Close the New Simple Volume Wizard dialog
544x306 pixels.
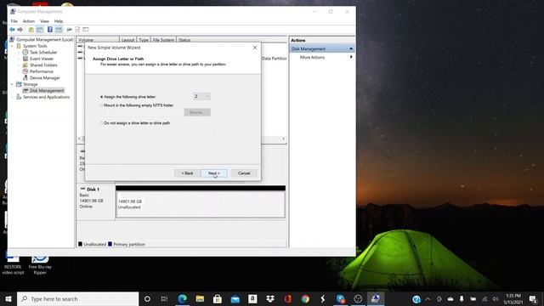tap(255, 48)
